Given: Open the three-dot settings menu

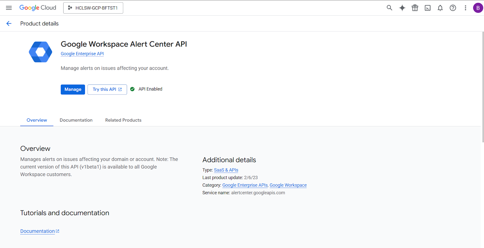Looking at the screenshot, I should 465,8.
